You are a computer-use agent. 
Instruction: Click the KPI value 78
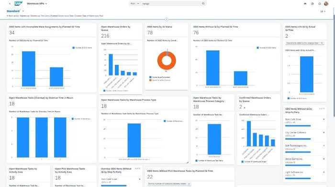click(150, 32)
